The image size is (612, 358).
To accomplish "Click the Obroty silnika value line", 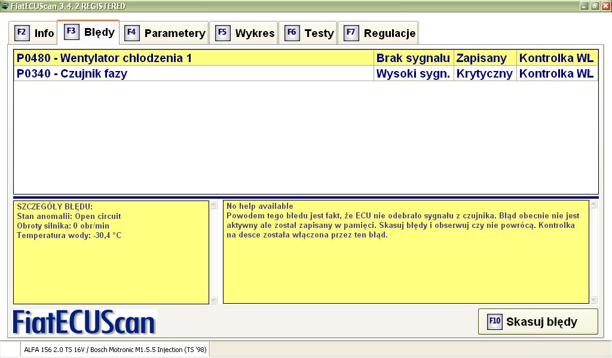I will pos(63,226).
